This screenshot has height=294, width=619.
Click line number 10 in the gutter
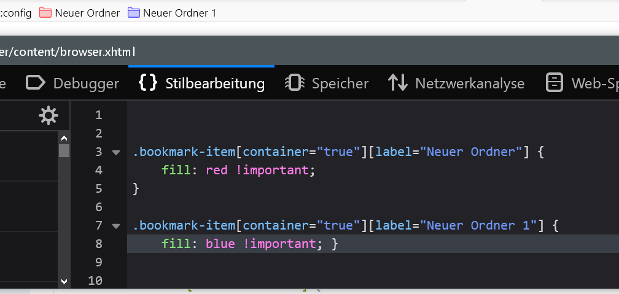tap(95, 280)
